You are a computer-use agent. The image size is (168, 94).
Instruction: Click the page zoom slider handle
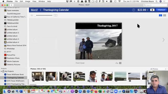35,15
